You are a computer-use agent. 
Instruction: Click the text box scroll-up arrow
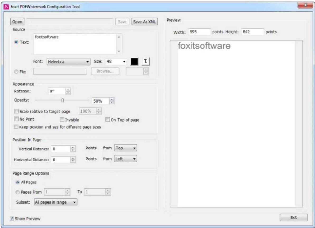(119, 37)
